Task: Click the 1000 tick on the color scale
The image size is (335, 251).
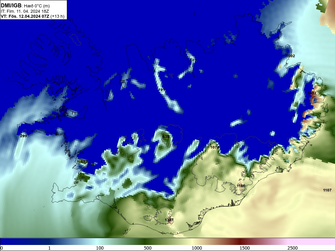Action: pos(197,248)
